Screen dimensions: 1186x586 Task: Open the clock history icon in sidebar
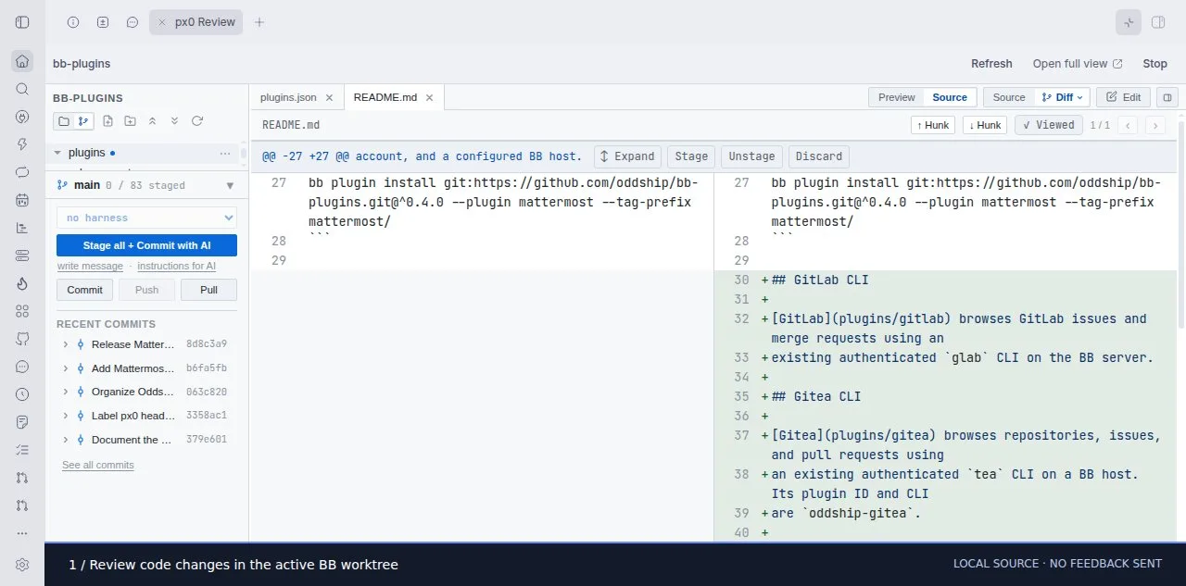[x=22, y=394]
